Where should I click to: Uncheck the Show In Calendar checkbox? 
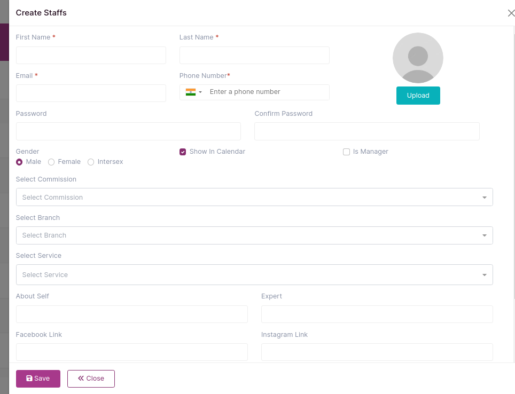coord(183,152)
